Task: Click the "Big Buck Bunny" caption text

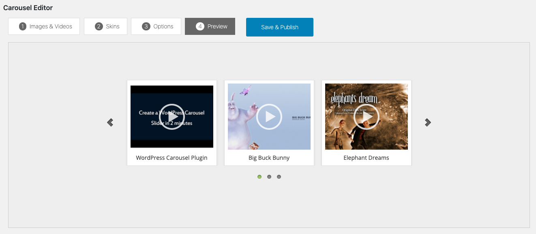Action: tap(269, 158)
